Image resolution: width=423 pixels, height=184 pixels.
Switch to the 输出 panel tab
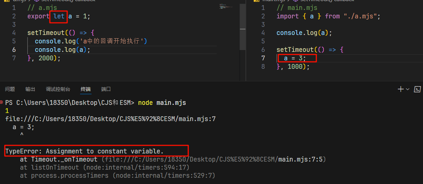pos(30,89)
